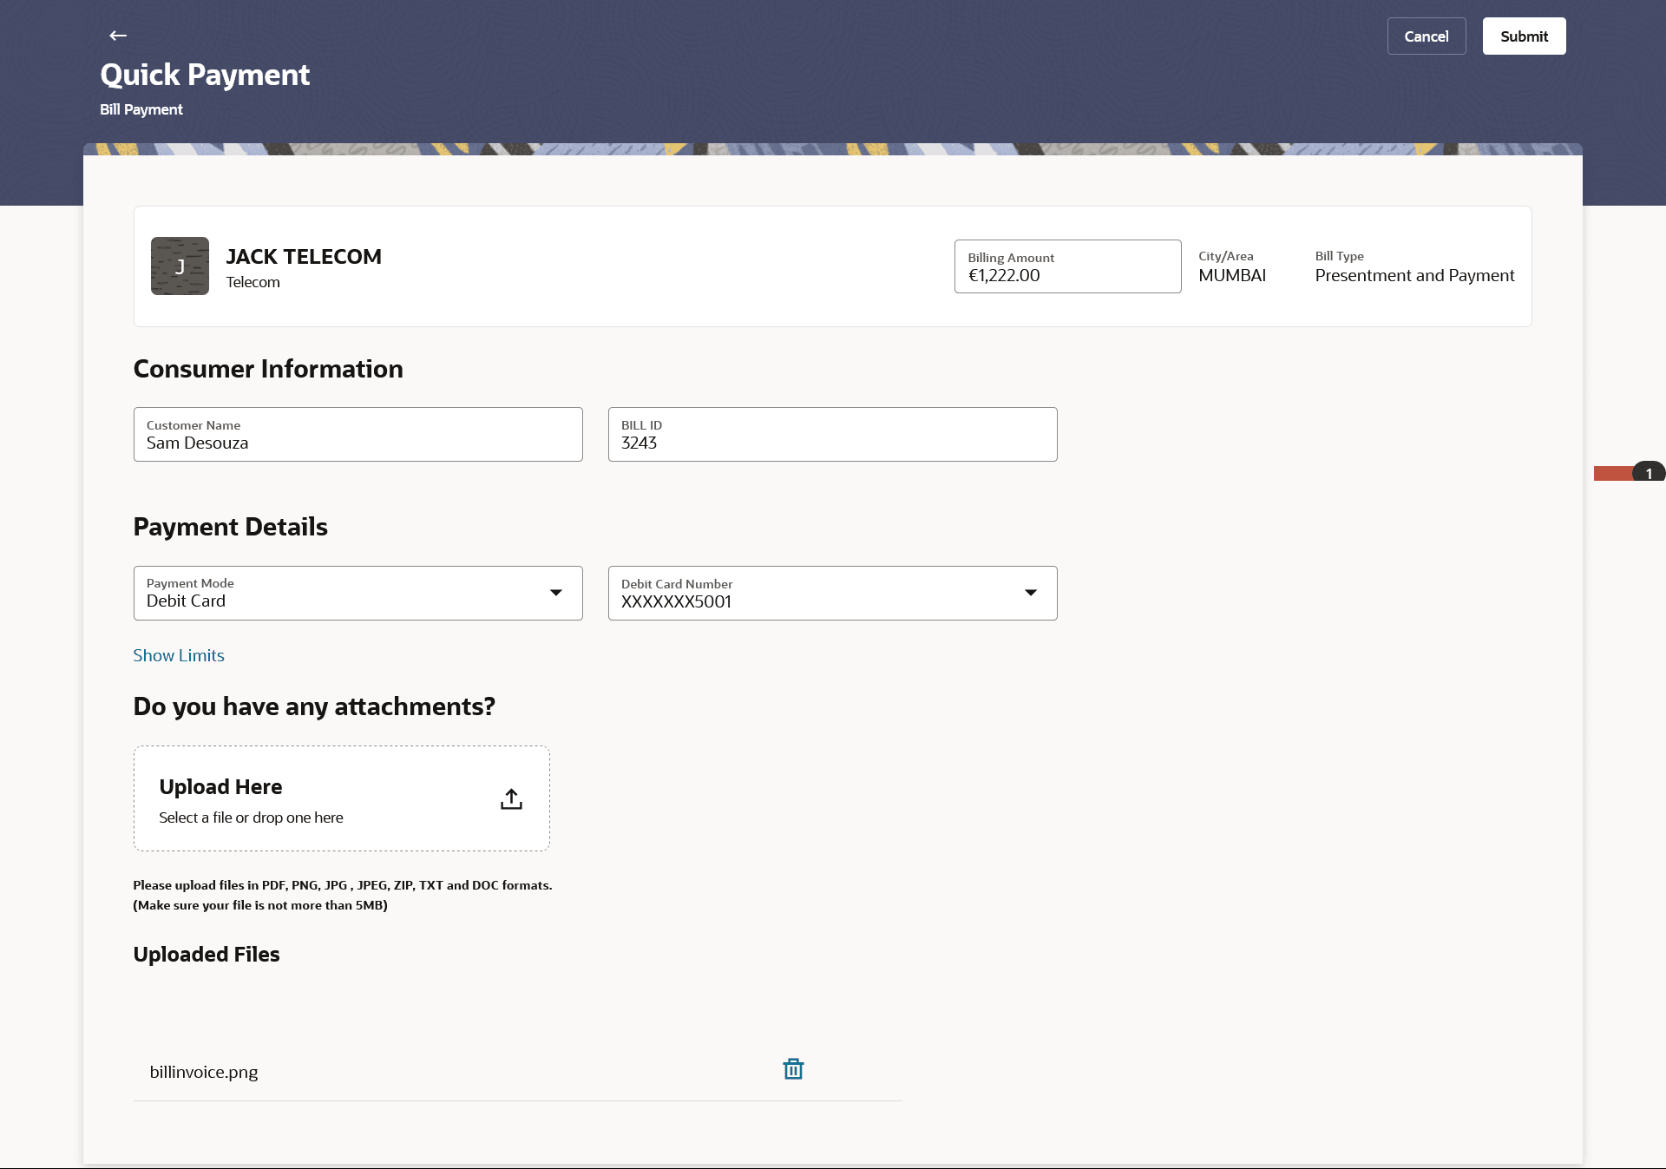
Task: Click the BILL ID field
Action: point(832,435)
